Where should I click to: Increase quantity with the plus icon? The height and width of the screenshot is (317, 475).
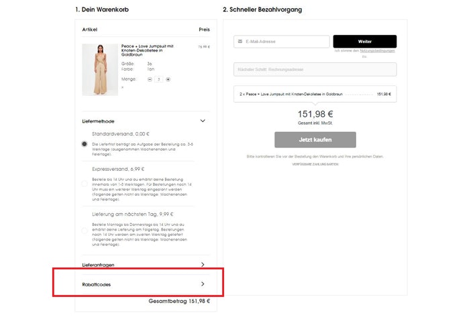pyautogui.click(x=168, y=79)
